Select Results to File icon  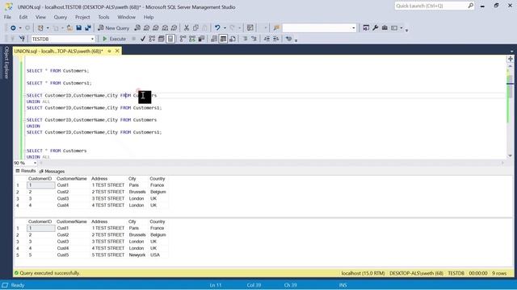(x=233, y=39)
